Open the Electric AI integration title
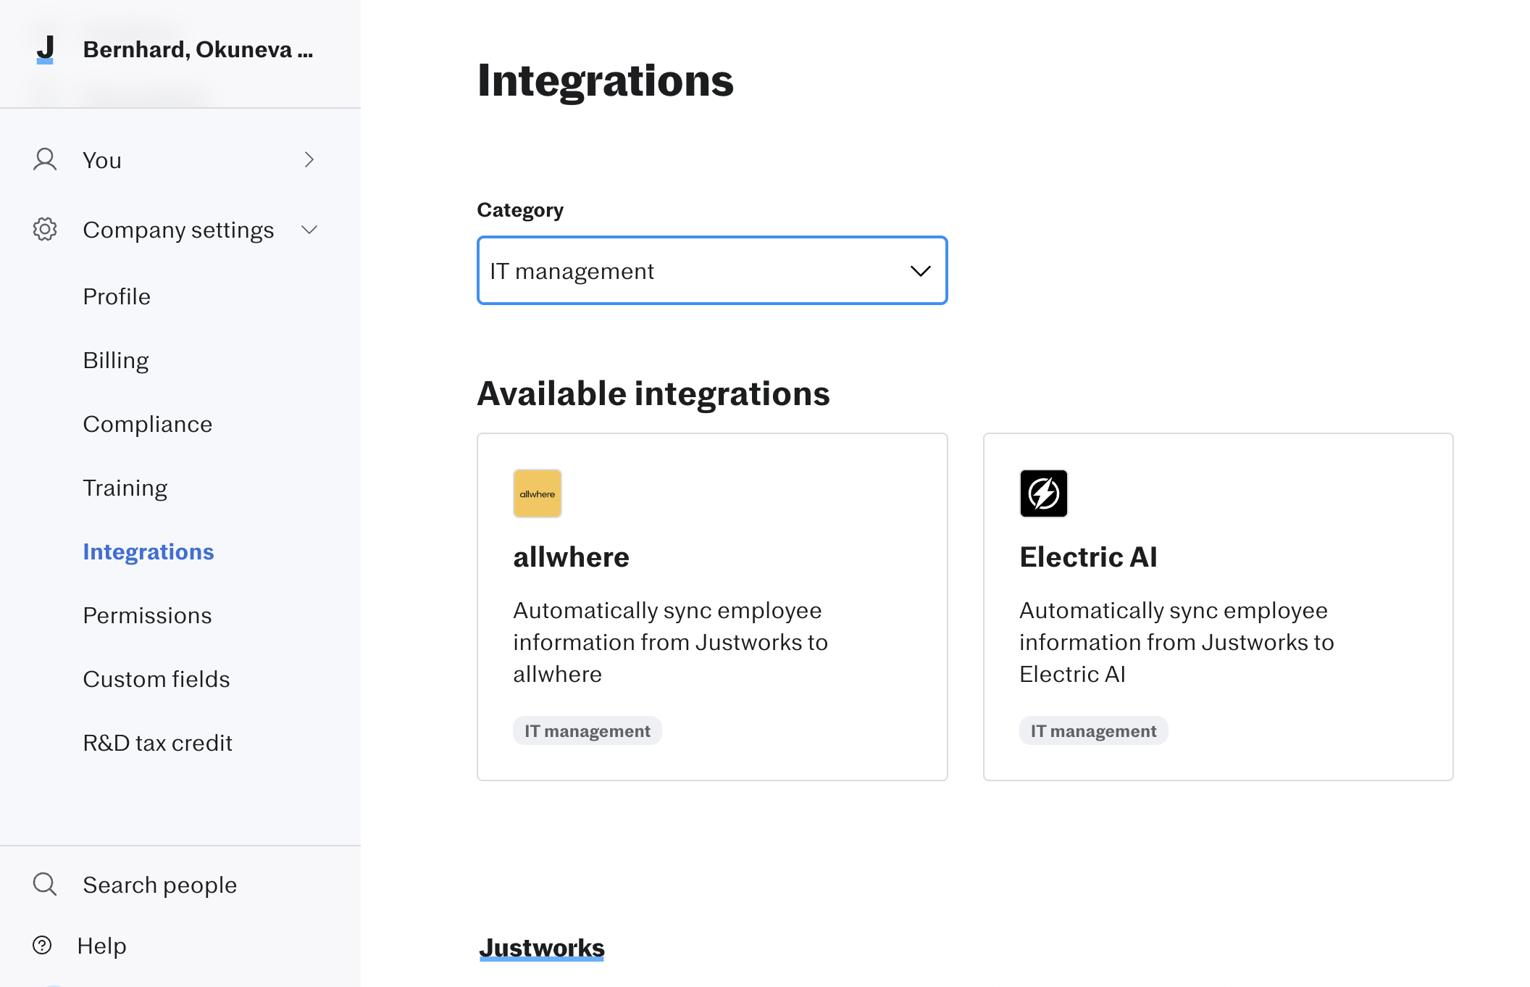Image resolution: width=1530 pixels, height=987 pixels. [x=1089, y=557]
